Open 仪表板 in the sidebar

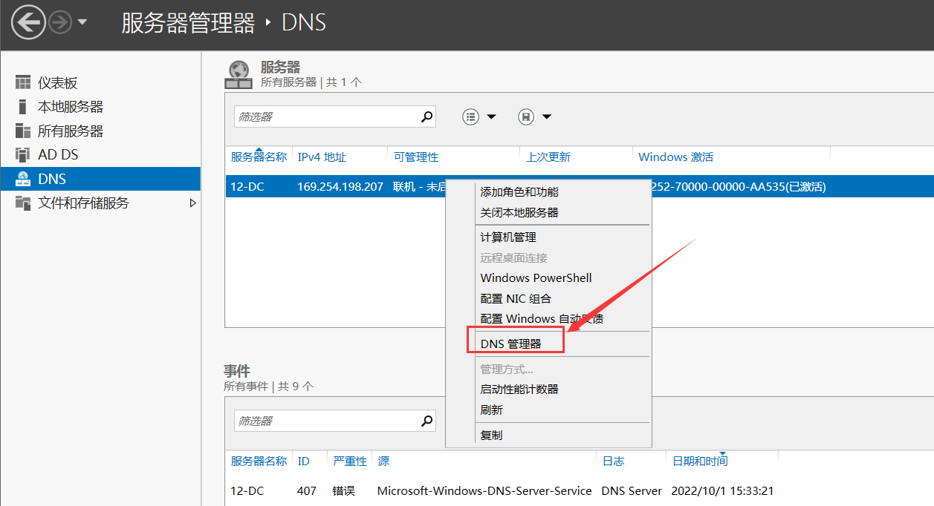(58, 83)
